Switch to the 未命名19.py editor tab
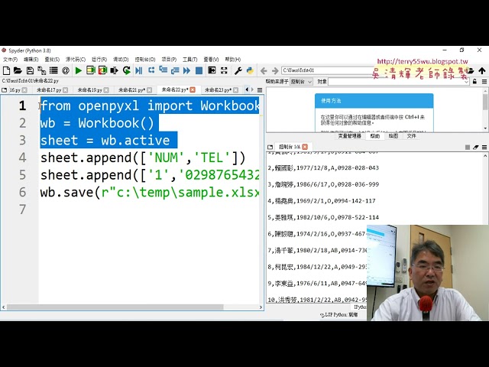This screenshot has width=489, height=367. click(x=89, y=90)
